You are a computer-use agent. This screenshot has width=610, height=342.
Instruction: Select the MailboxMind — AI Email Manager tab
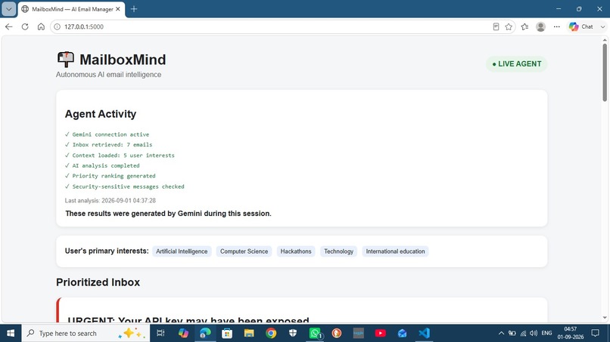click(x=72, y=9)
